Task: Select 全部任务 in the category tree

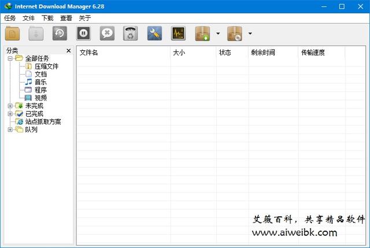Action: [x=37, y=58]
